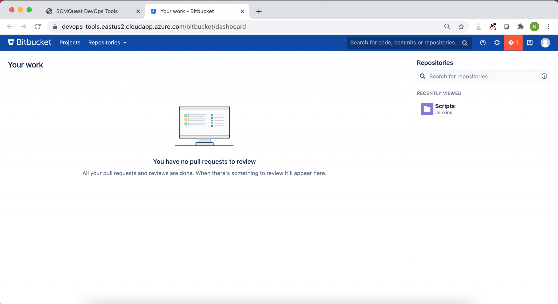This screenshot has height=304, width=558.
Task: Click the info icon beside repository search
Action: coord(544,76)
